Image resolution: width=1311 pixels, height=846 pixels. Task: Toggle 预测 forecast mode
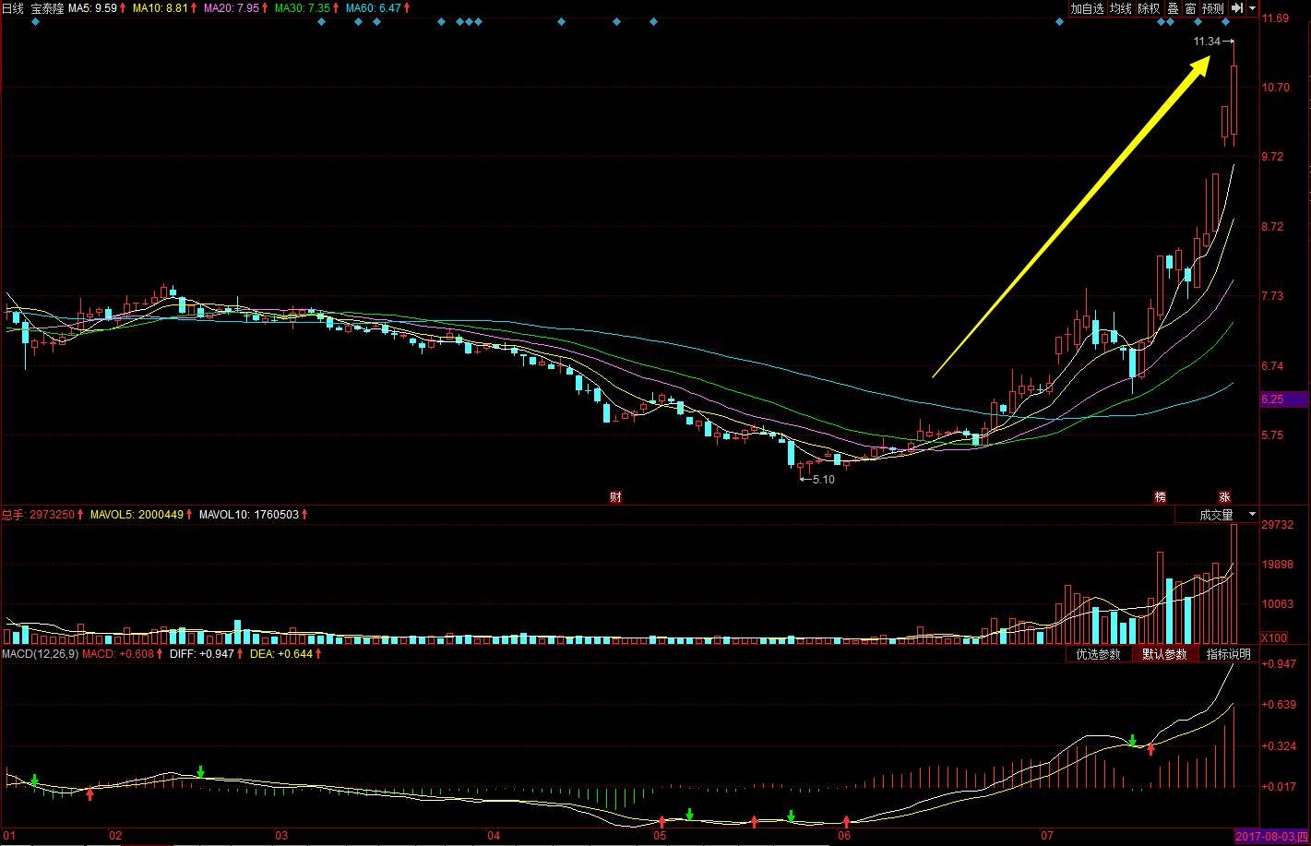click(1213, 8)
